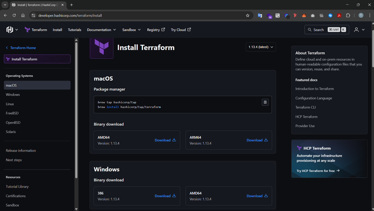
Task: Copy the brew install commands
Action: pyautogui.click(x=265, y=102)
